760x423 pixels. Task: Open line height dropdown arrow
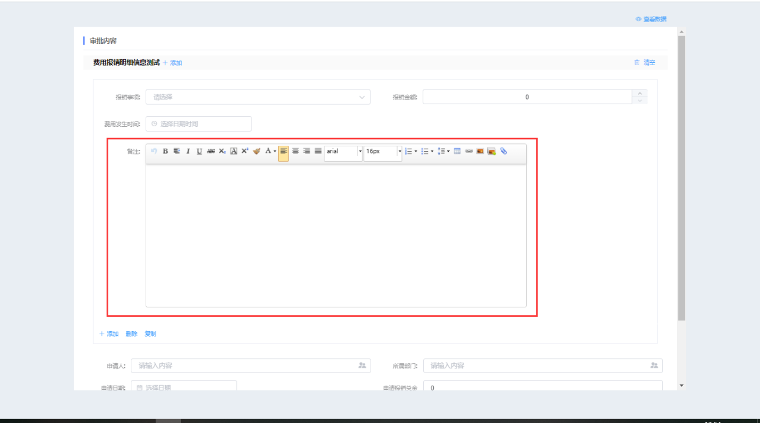pyautogui.click(x=448, y=151)
